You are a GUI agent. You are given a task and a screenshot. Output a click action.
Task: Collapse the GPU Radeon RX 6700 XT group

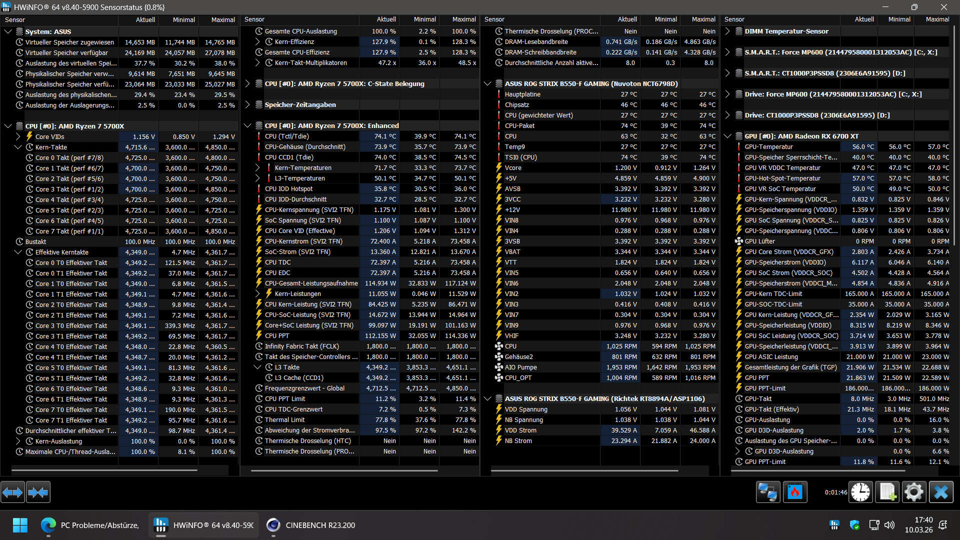(x=727, y=136)
